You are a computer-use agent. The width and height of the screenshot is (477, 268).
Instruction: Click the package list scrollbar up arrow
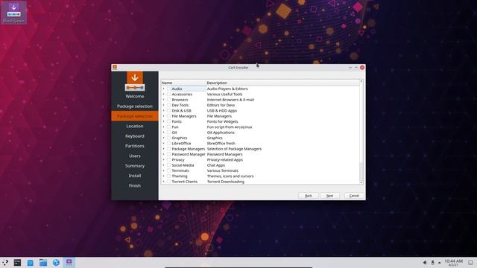[361, 81]
